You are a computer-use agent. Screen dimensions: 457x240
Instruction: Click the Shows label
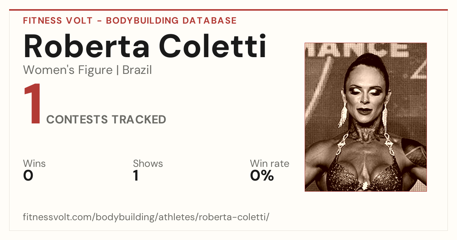click(148, 164)
